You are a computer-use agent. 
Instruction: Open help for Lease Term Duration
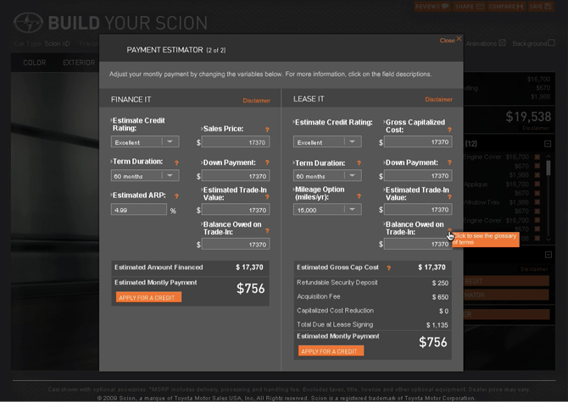pos(359,163)
